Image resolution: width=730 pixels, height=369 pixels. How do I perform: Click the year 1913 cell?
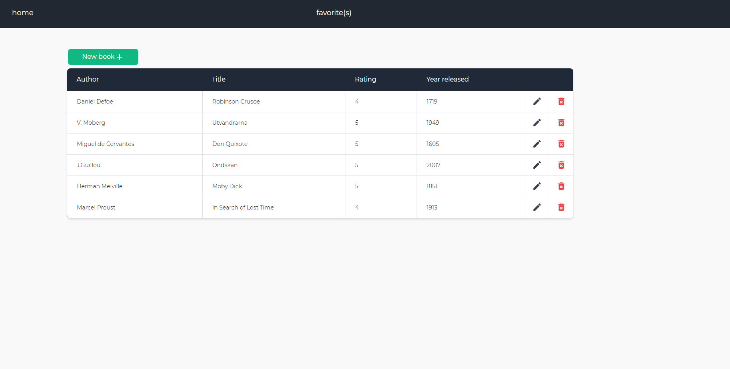coord(471,207)
